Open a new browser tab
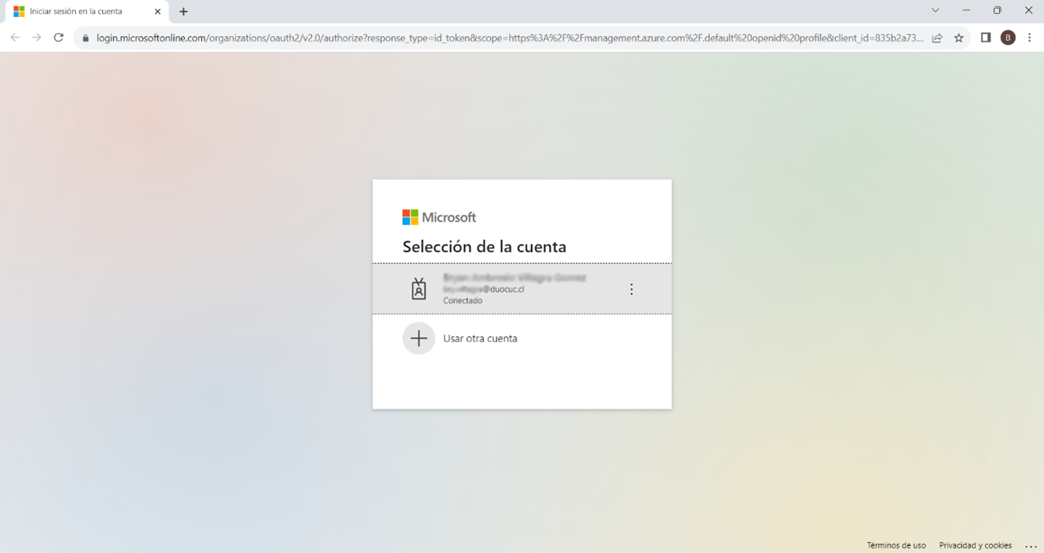The width and height of the screenshot is (1044, 553). tap(183, 12)
